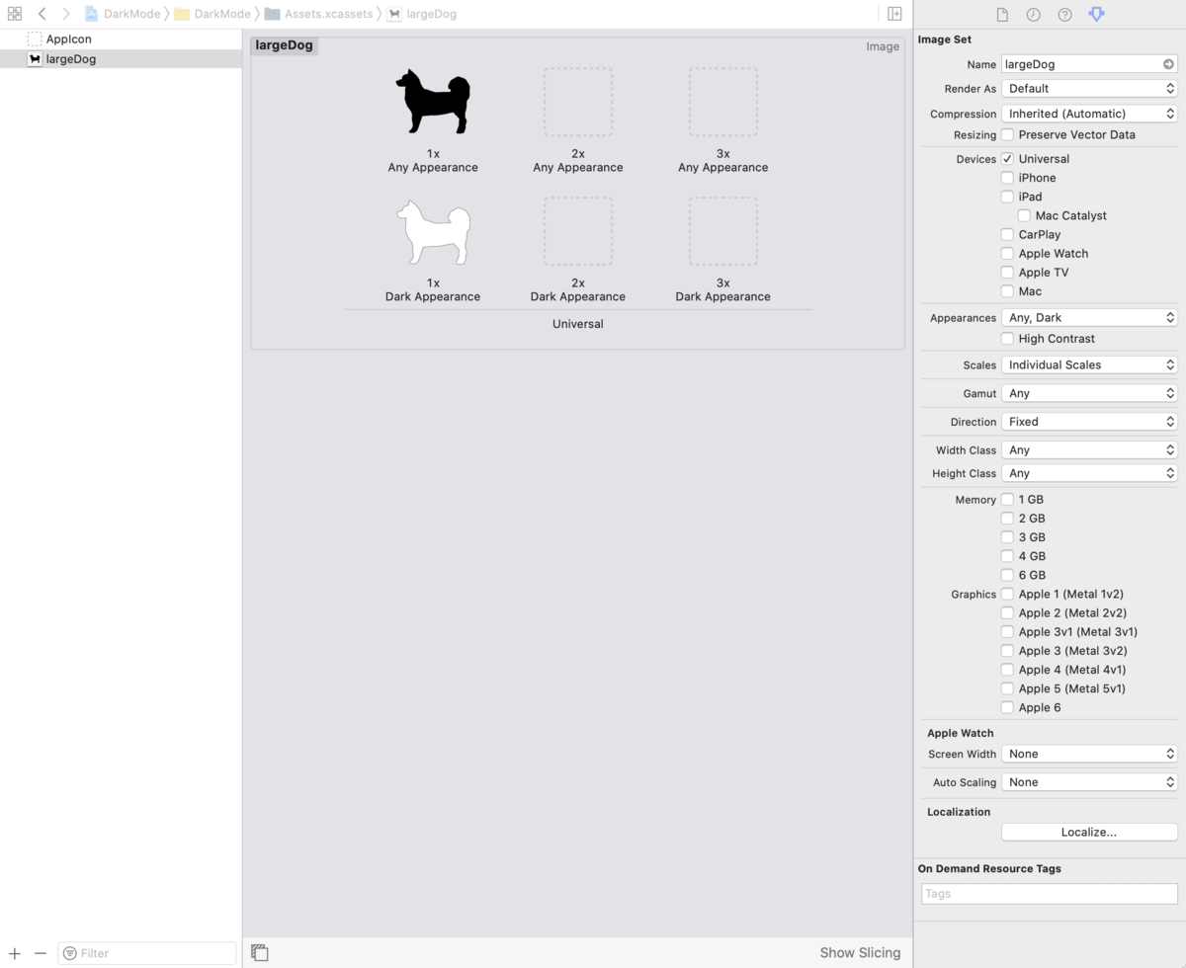Open the Auto Scaling dropdown
1186x968 pixels.
pos(1089,782)
